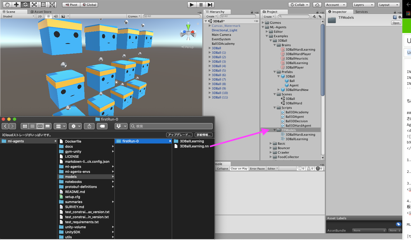Screen dimensions: 411x240
Task: Open the Shaded draw-mode dropdown
Action: tap(17, 16)
